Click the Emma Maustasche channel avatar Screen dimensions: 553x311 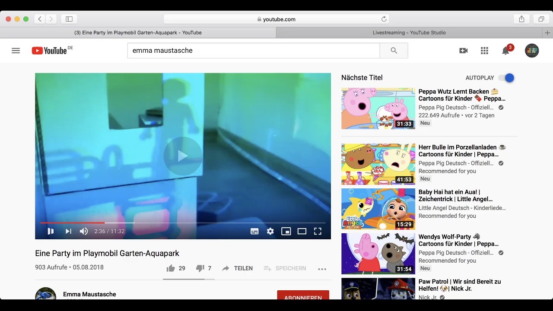45,294
